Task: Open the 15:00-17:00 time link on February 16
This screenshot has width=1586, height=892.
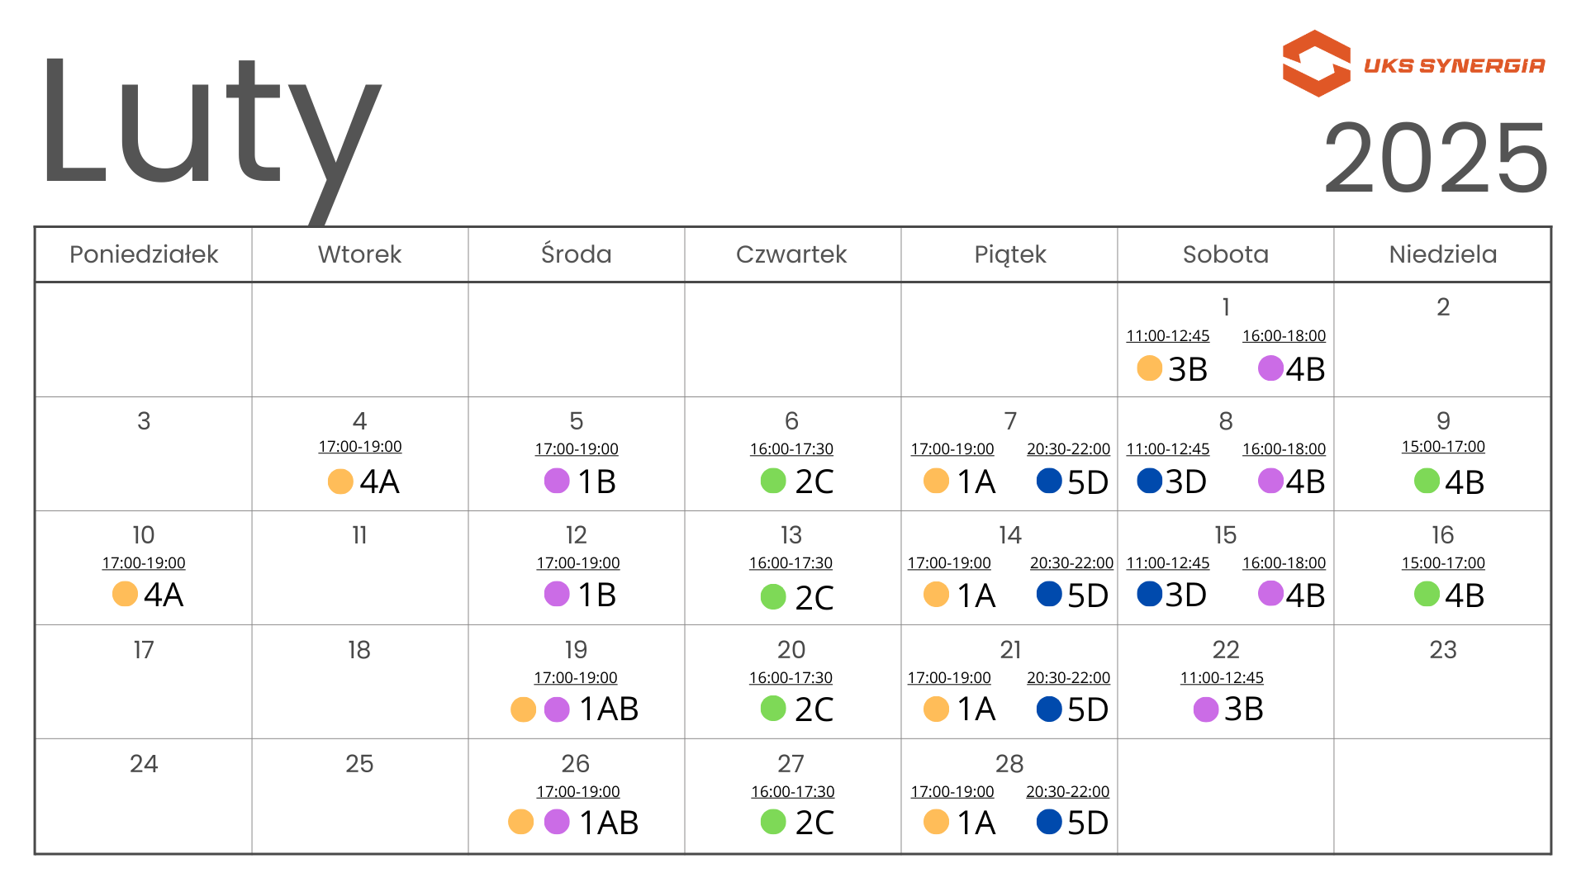Action: 1443,563
